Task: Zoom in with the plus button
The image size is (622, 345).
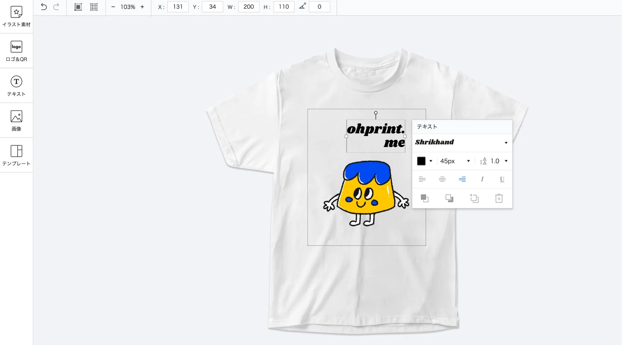Action: [142, 7]
